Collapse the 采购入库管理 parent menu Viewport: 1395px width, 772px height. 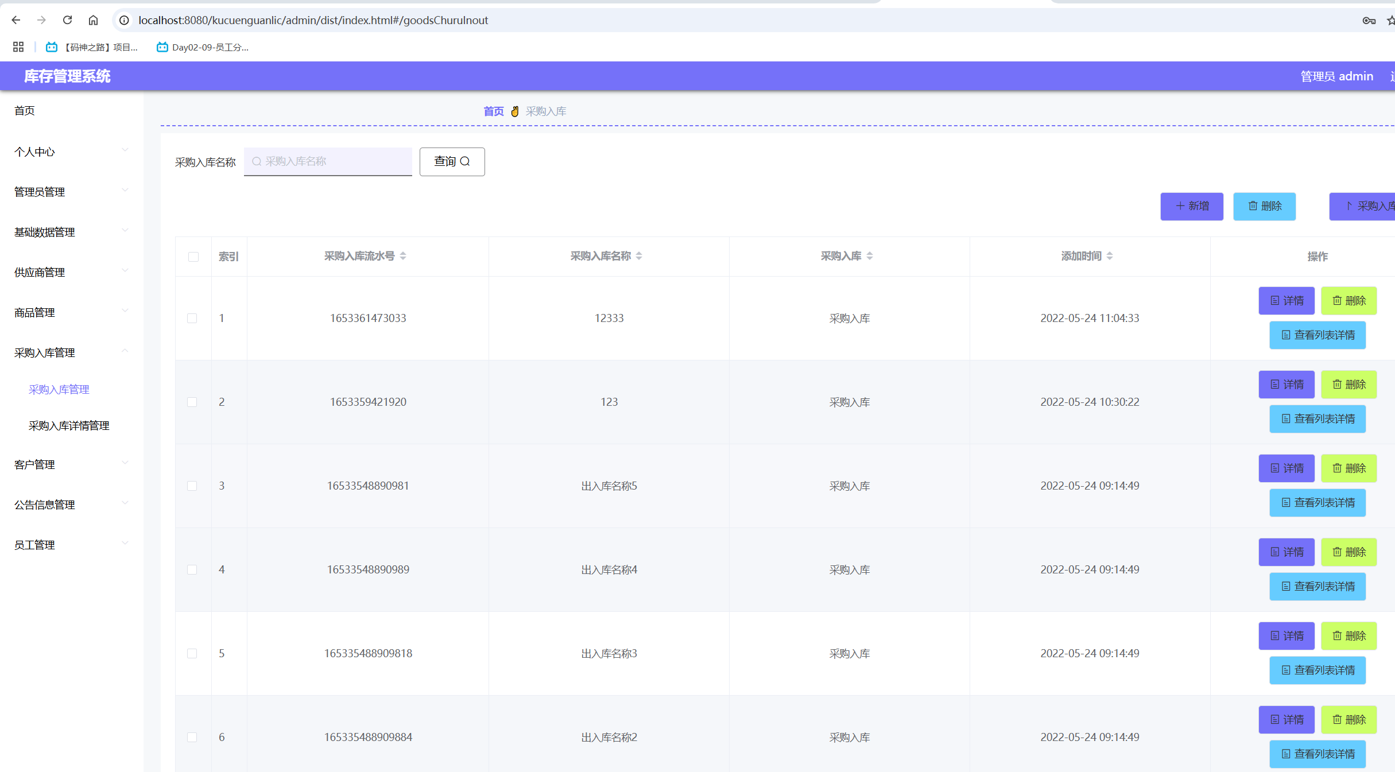click(72, 352)
